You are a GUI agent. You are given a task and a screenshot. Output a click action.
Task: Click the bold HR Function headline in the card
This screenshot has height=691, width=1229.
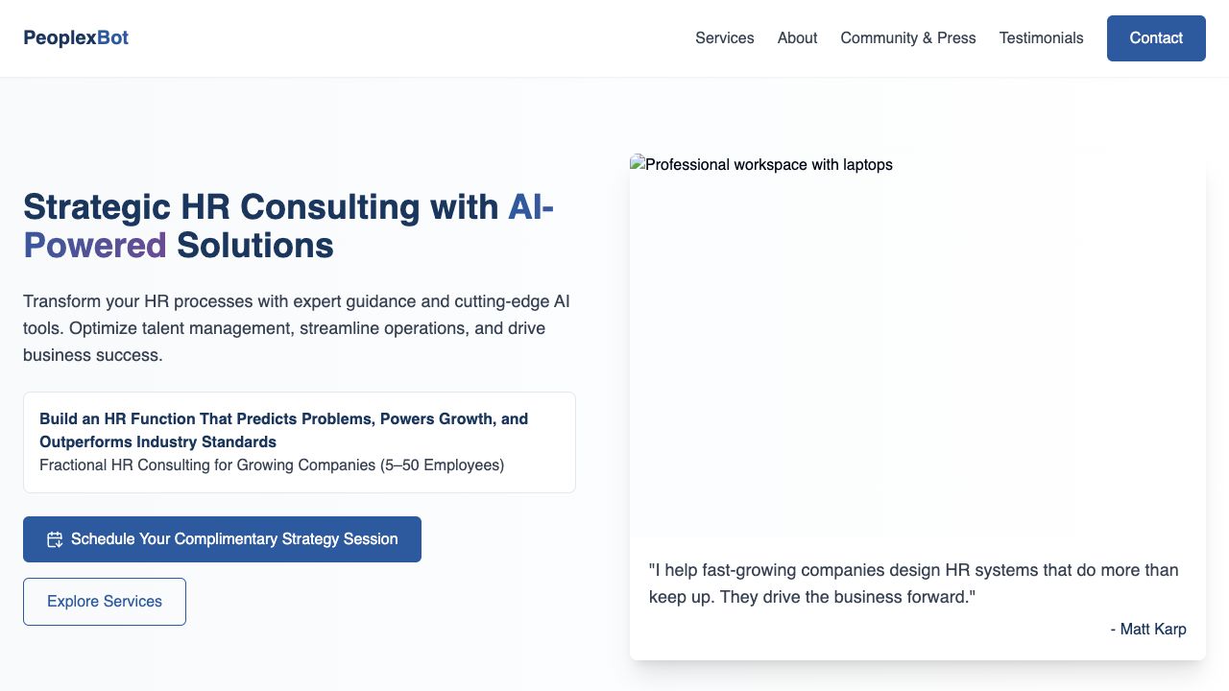click(x=283, y=430)
